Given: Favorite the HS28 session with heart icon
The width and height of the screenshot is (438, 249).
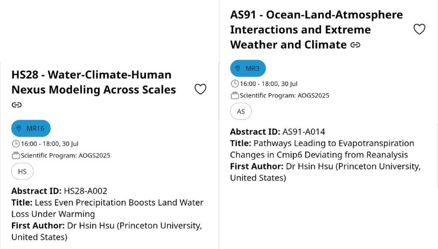Looking at the screenshot, I should [x=200, y=89].
